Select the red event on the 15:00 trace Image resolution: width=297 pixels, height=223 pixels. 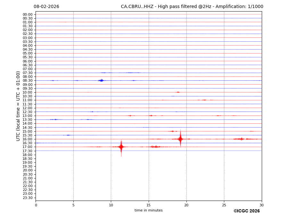tap(173, 131)
